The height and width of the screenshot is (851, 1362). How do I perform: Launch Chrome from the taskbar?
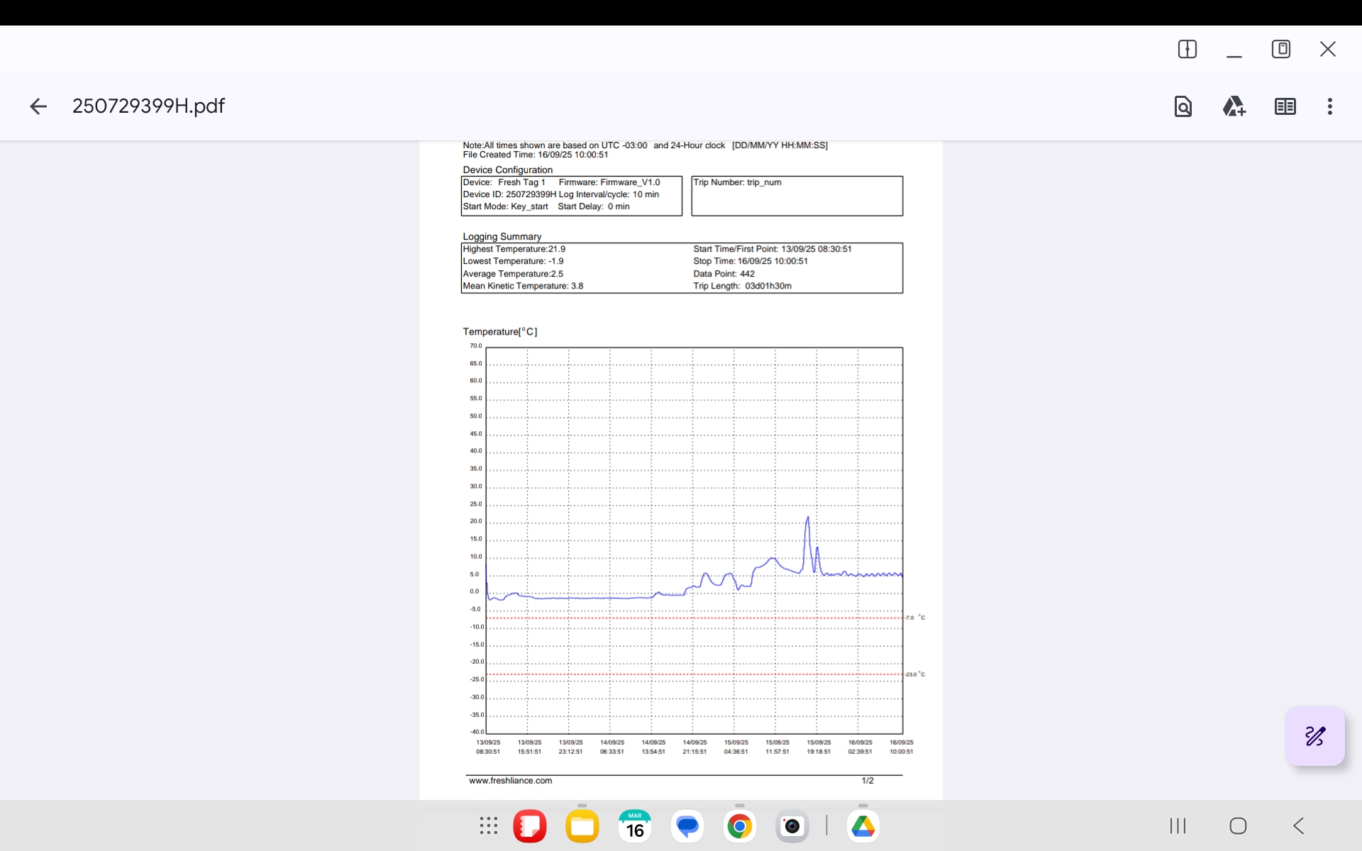pos(739,825)
